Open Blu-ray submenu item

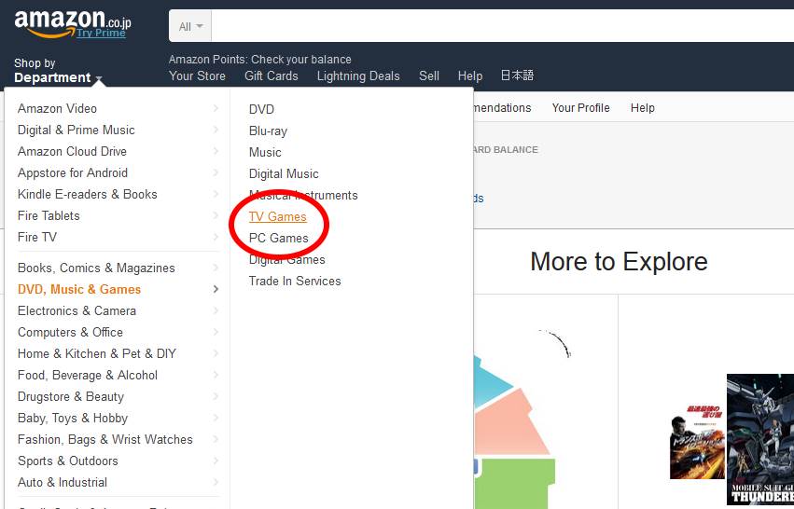click(x=268, y=131)
